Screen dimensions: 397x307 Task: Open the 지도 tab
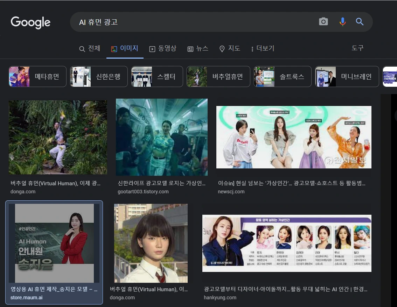tap(230, 48)
